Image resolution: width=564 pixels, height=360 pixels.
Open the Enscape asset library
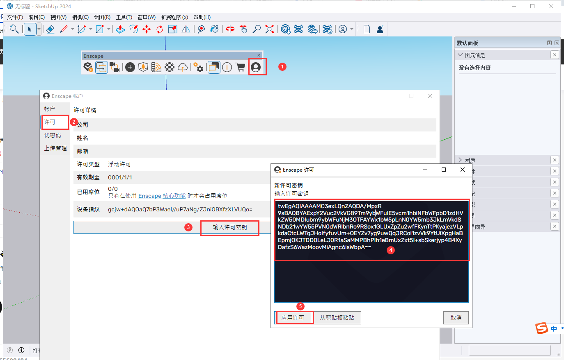(143, 67)
